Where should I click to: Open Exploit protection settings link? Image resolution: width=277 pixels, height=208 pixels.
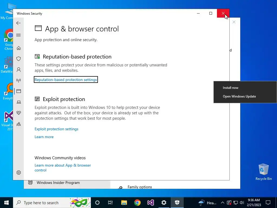(x=56, y=129)
